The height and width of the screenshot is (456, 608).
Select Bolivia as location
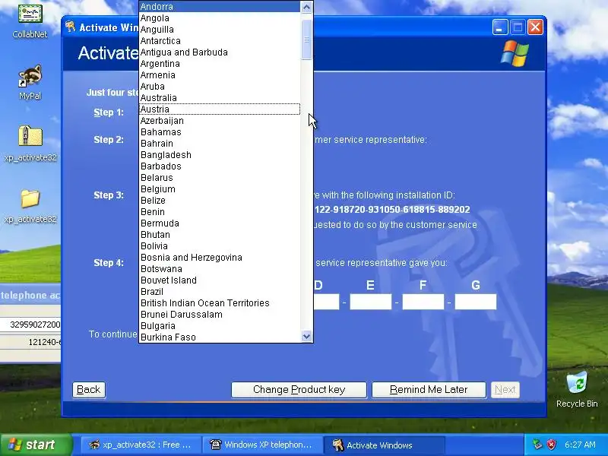tap(220, 245)
